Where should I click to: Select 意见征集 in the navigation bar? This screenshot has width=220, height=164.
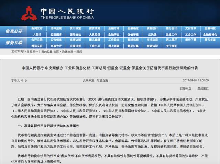coord(133,46)
